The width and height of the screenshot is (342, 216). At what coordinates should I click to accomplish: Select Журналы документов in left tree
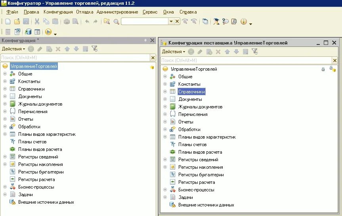pyautogui.click(x=40, y=104)
